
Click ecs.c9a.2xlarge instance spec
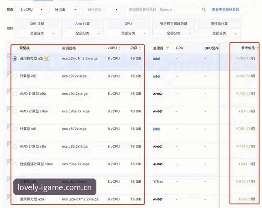point(75,94)
